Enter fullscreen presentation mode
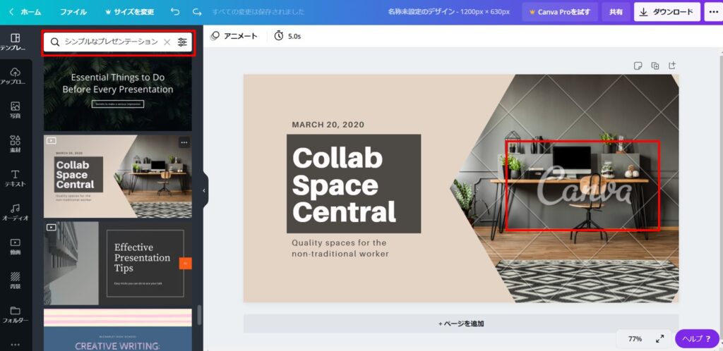The height and width of the screenshot is (351, 723). [x=660, y=338]
